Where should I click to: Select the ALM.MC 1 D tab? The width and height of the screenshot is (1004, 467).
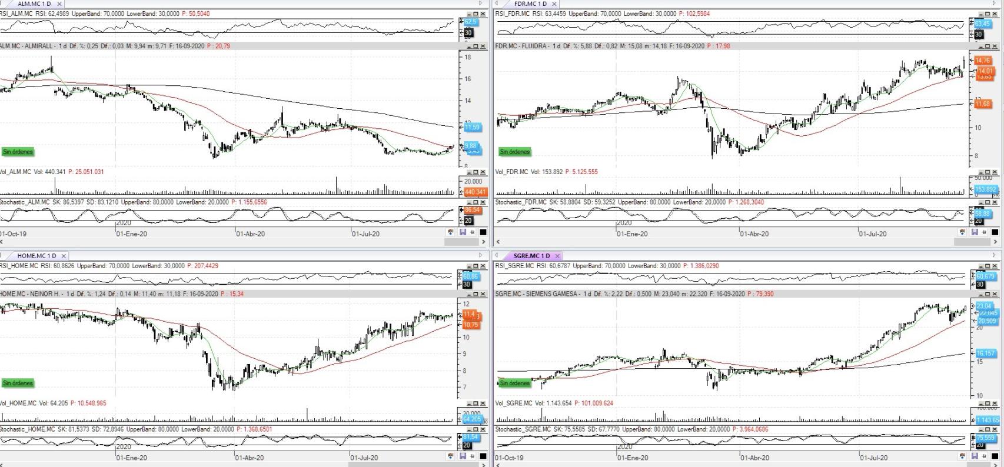34,4
